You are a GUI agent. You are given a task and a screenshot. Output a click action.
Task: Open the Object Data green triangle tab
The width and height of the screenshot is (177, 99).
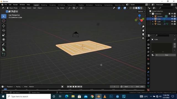point(148,86)
